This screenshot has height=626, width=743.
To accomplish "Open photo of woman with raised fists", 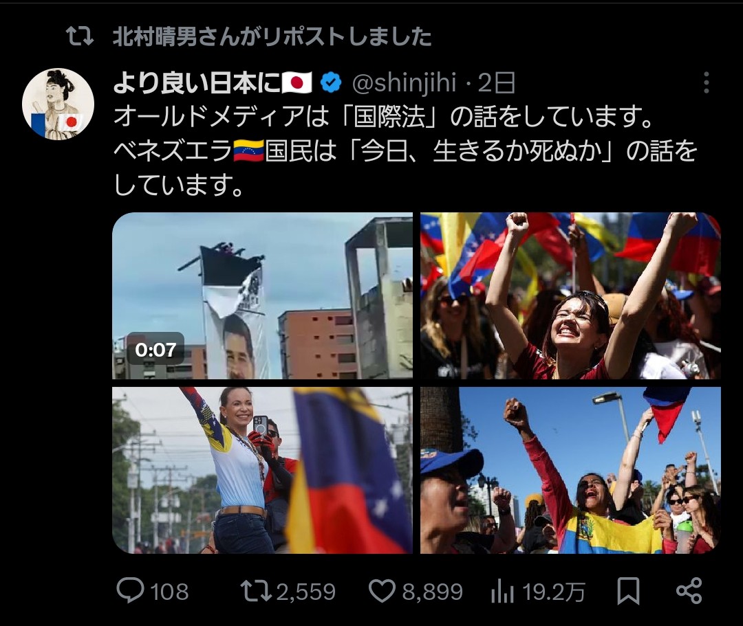I will (570, 295).
